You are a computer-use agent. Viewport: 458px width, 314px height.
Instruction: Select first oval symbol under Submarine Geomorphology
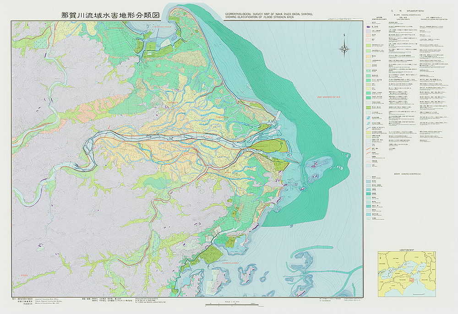368,177
